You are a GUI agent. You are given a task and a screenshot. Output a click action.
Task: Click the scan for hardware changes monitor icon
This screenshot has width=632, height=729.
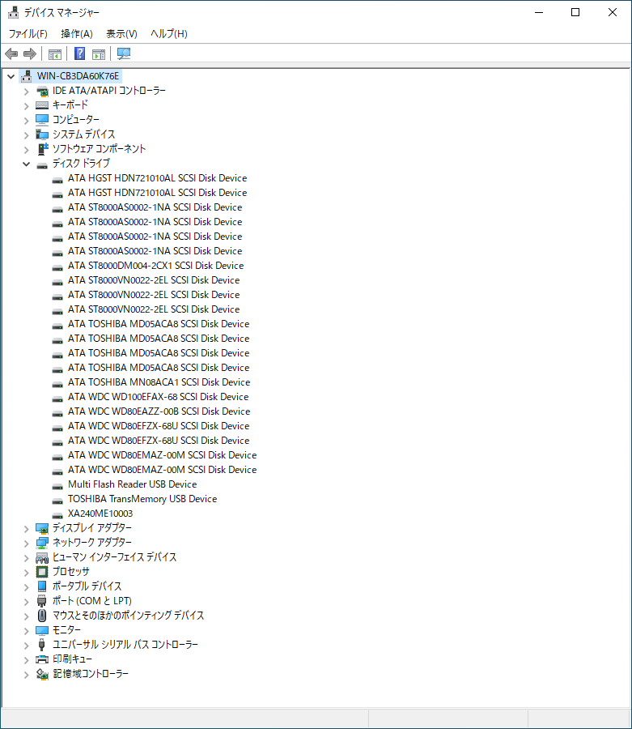124,54
